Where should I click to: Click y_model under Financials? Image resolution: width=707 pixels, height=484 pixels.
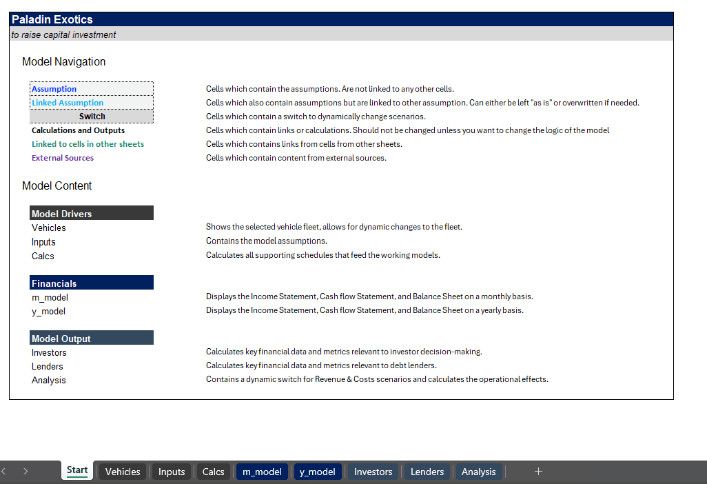pos(48,311)
